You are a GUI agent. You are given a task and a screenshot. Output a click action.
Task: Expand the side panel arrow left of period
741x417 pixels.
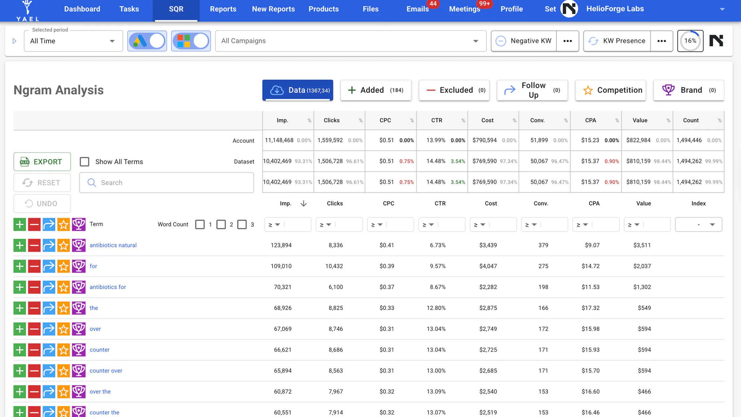point(14,41)
